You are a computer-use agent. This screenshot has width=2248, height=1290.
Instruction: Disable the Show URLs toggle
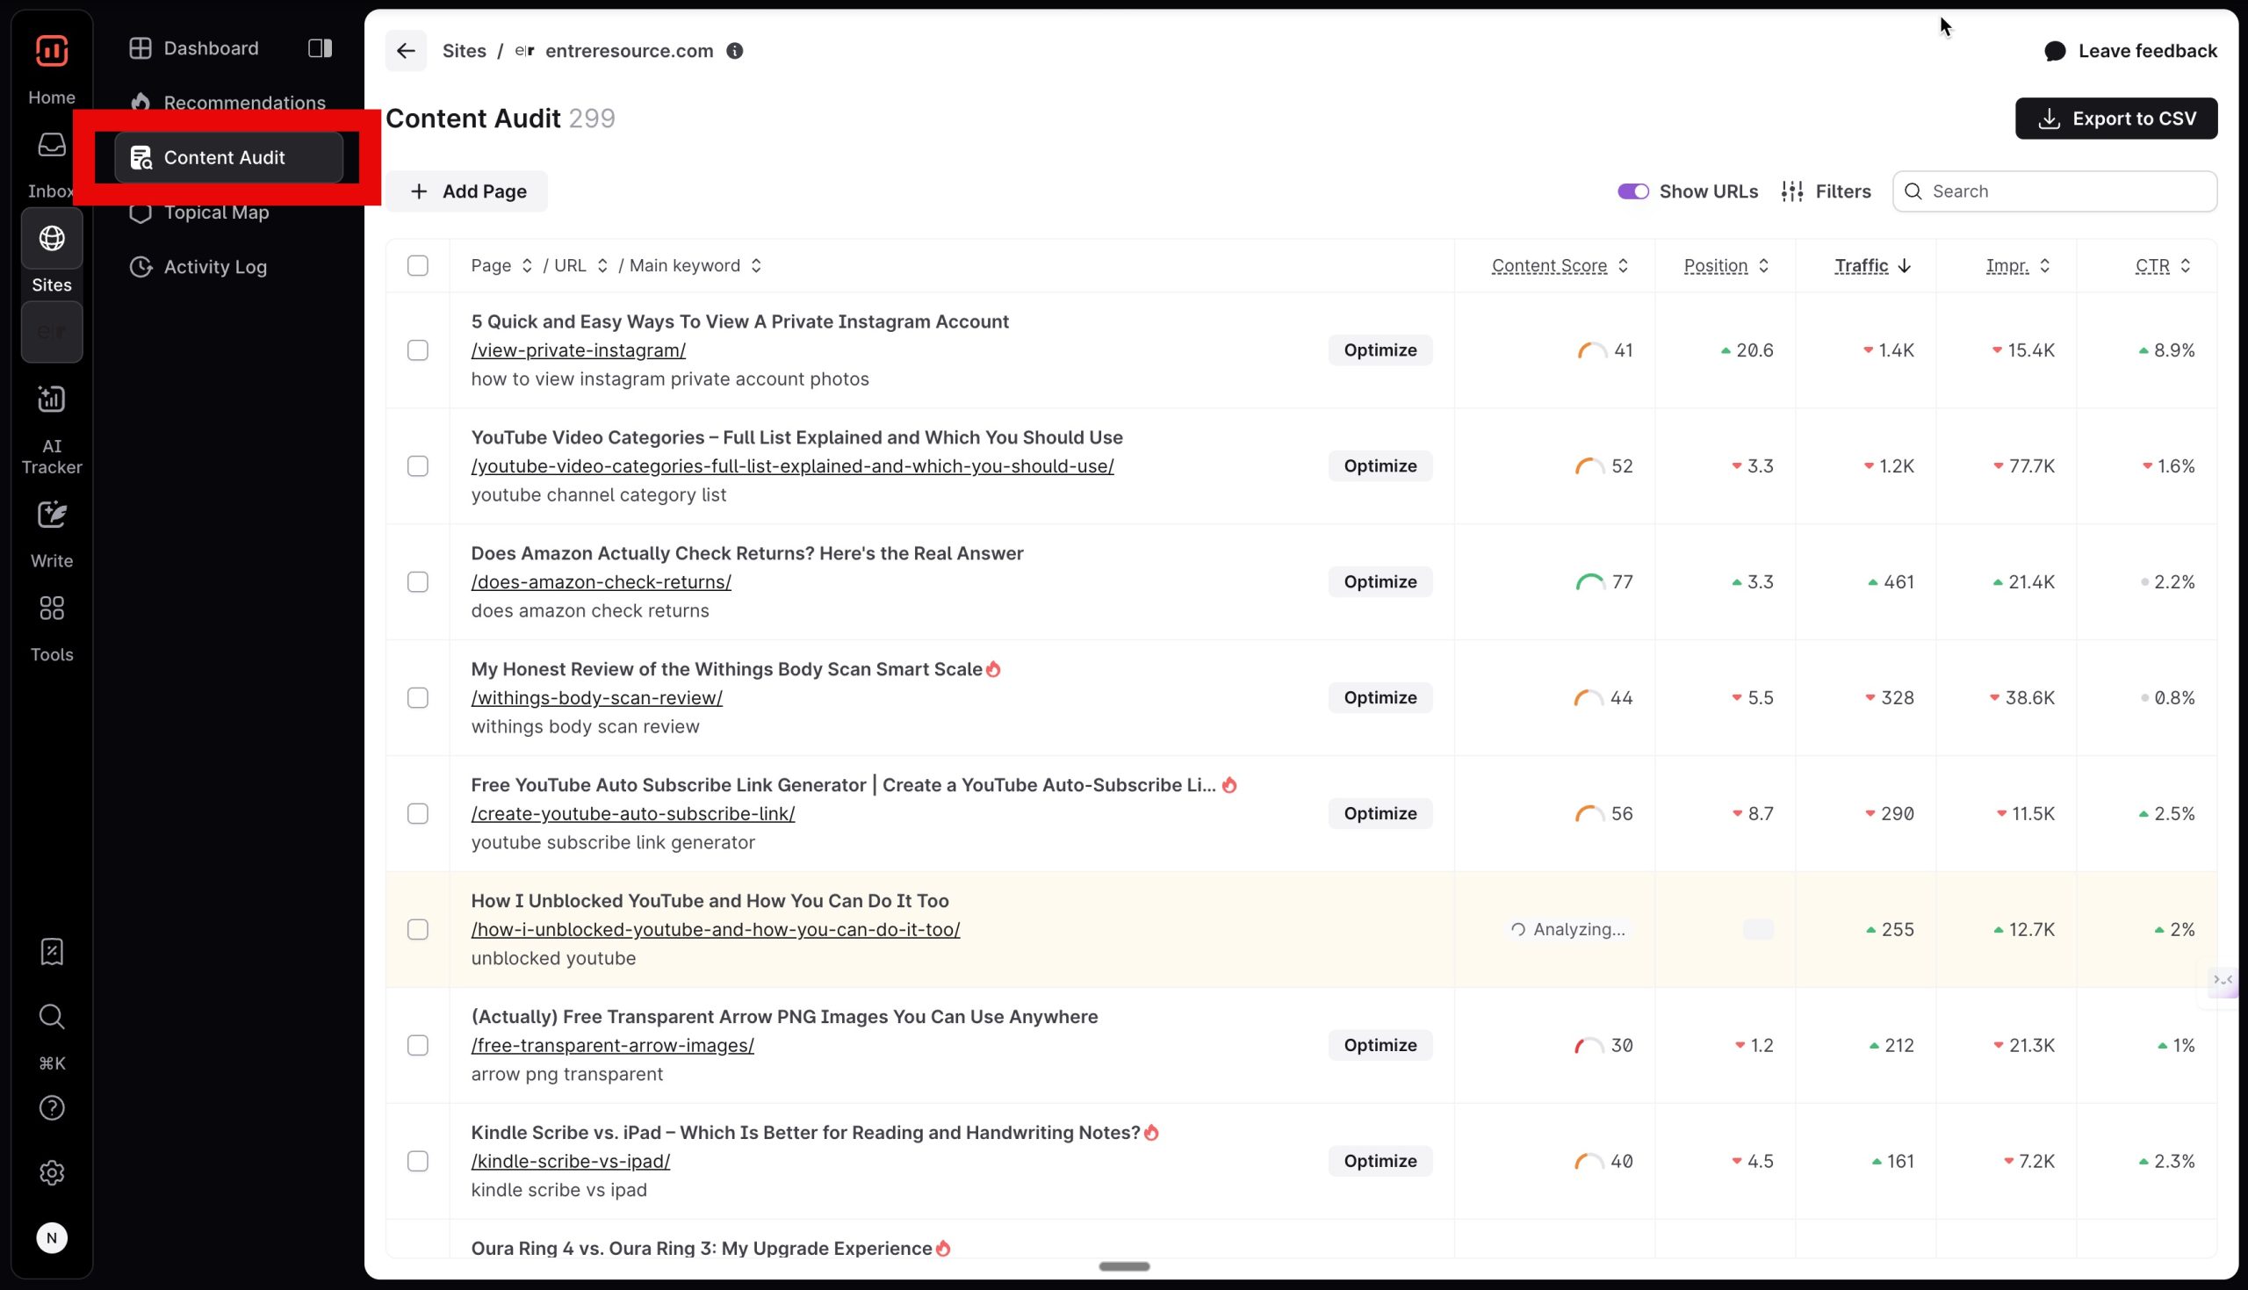point(1632,191)
